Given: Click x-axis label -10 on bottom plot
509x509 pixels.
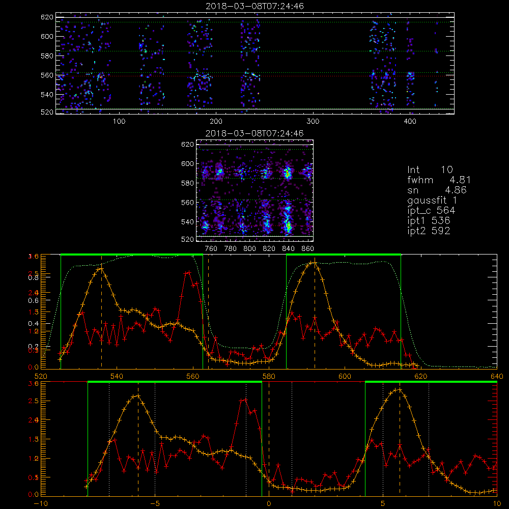Looking at the screenshot, I should (x=41, y=503).
